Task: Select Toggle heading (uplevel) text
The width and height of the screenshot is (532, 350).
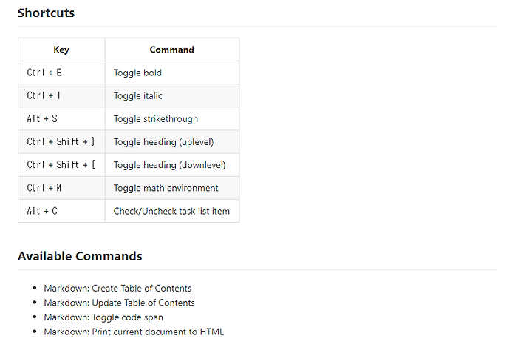Action: pos(163,142)
